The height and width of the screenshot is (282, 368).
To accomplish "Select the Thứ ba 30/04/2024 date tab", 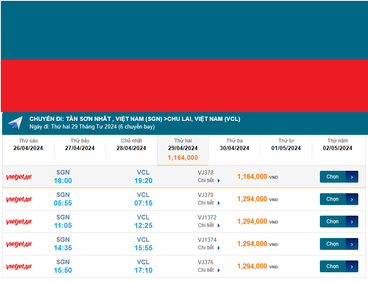I will tap(234, 145).
